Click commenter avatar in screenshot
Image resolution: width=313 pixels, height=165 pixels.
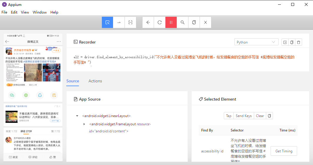click(x=9, y=140)
